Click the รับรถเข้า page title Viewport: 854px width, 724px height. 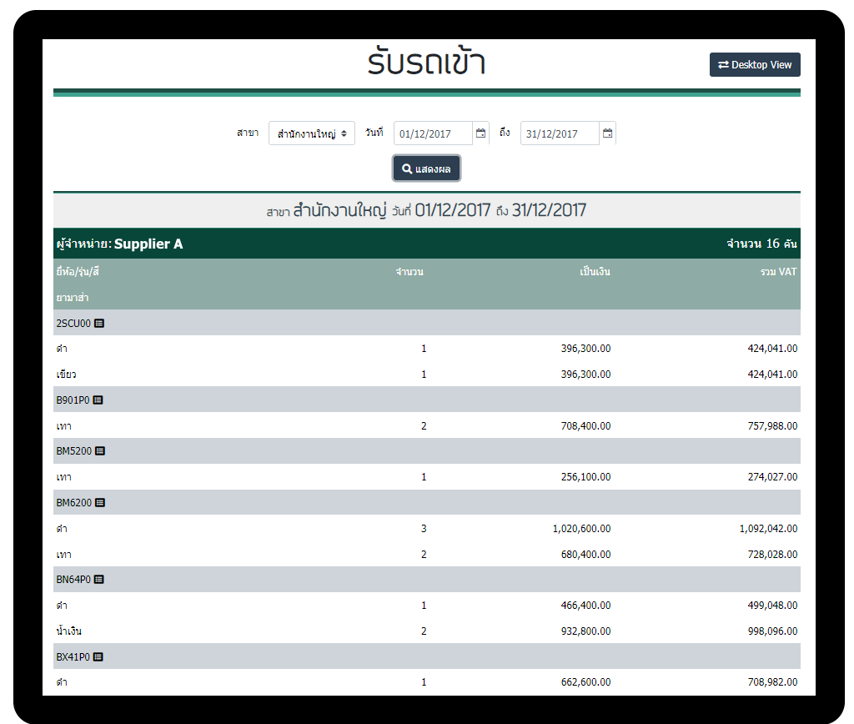pos(426,64)
